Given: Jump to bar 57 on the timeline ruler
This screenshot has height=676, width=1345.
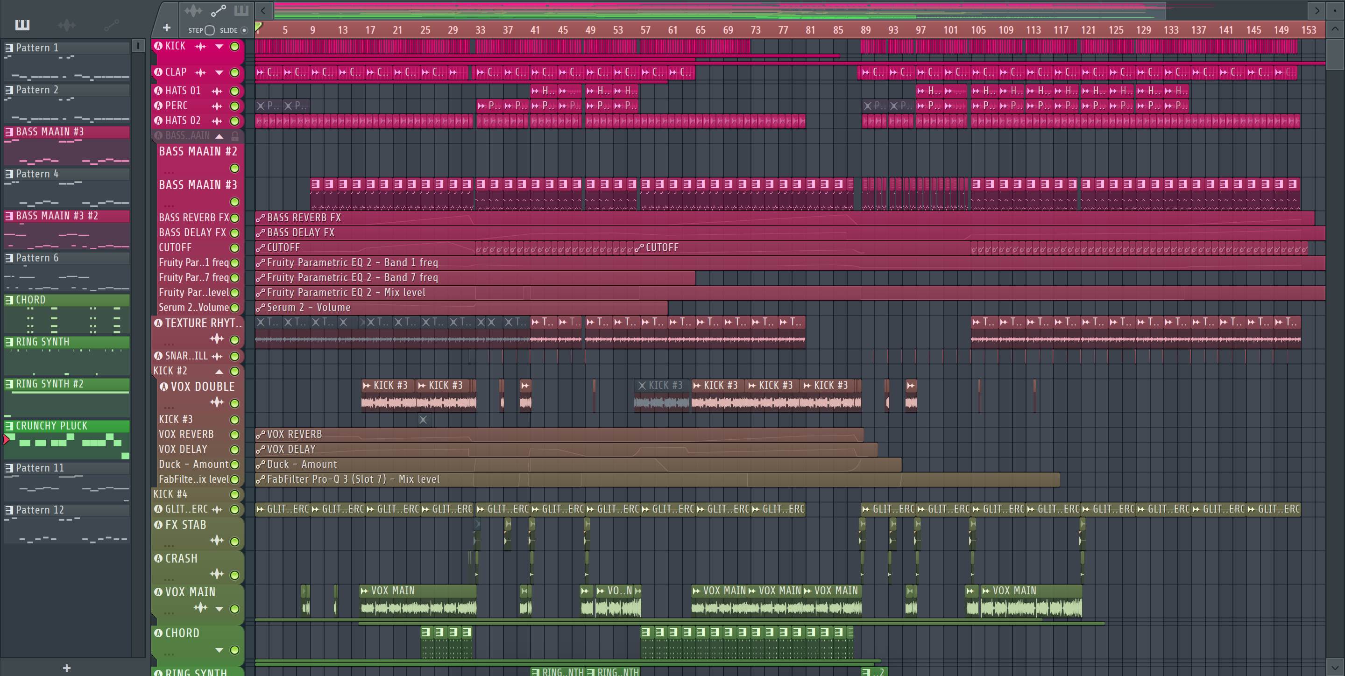Looking at the screenshot, I should [x=645, y=30].
